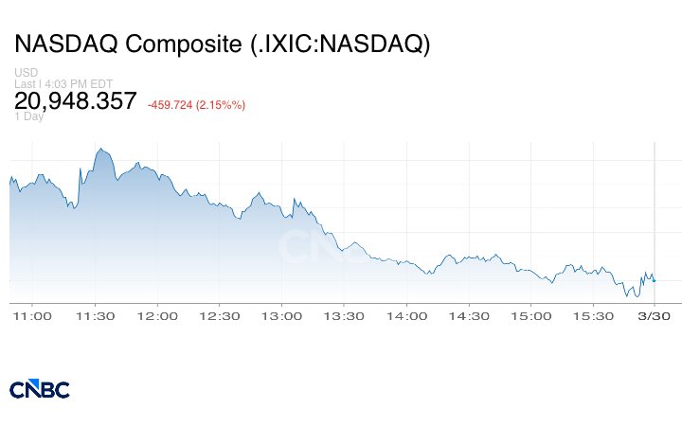Select the last price 20,948.357
The image size is (682, 426).
click(76, 100)
